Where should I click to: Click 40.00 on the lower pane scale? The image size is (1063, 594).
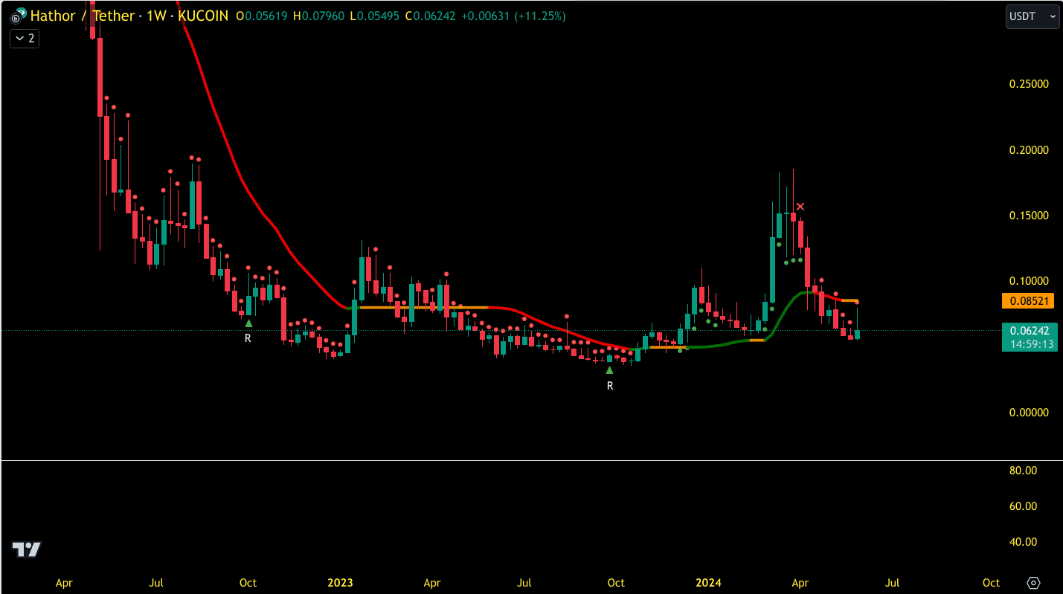(1023, 542)
